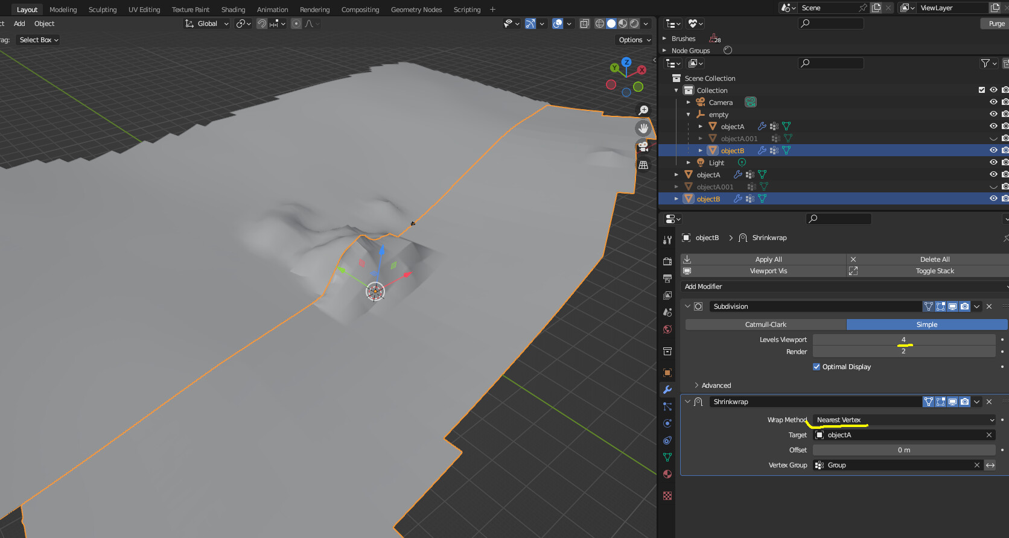This screenshot has height=538, width=1009.
Task: Switch perspective/orthographic with grid gizmo icon
Action: click(643, 165)
